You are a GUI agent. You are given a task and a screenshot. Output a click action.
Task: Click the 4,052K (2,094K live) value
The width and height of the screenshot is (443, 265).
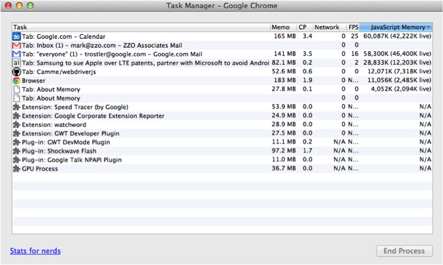(x=401, y=89)
